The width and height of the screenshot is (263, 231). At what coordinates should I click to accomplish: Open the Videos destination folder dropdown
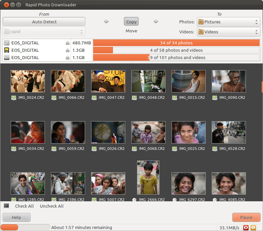228,32
